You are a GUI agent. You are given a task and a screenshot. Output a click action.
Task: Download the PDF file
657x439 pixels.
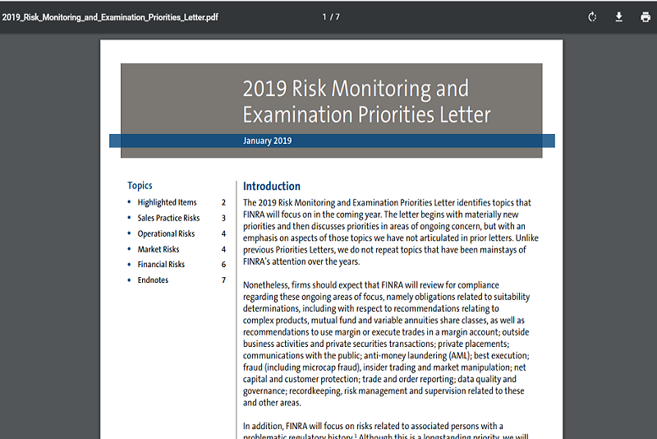click(619, 17)
